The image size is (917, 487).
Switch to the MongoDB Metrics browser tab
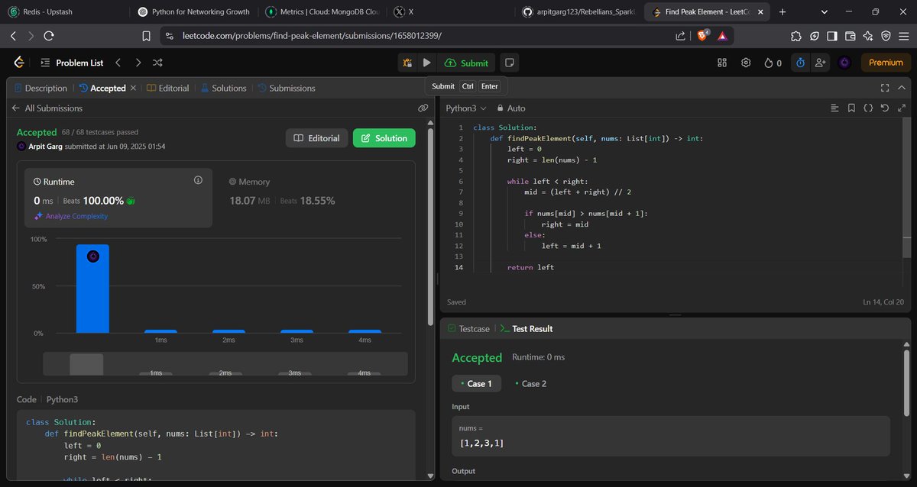click(x=321, y=12)
